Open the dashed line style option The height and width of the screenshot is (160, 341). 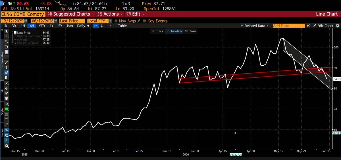click(x=7, y=119)
